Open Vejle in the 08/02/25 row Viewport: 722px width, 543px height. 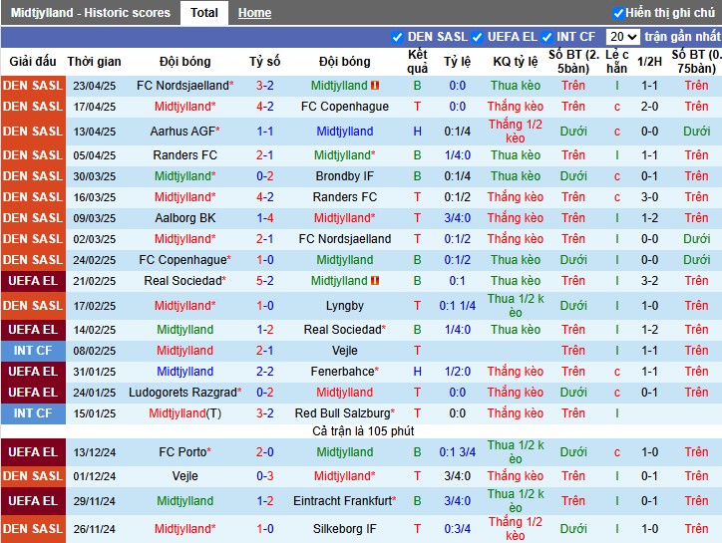pyautogui.click(x=344, y=351)
